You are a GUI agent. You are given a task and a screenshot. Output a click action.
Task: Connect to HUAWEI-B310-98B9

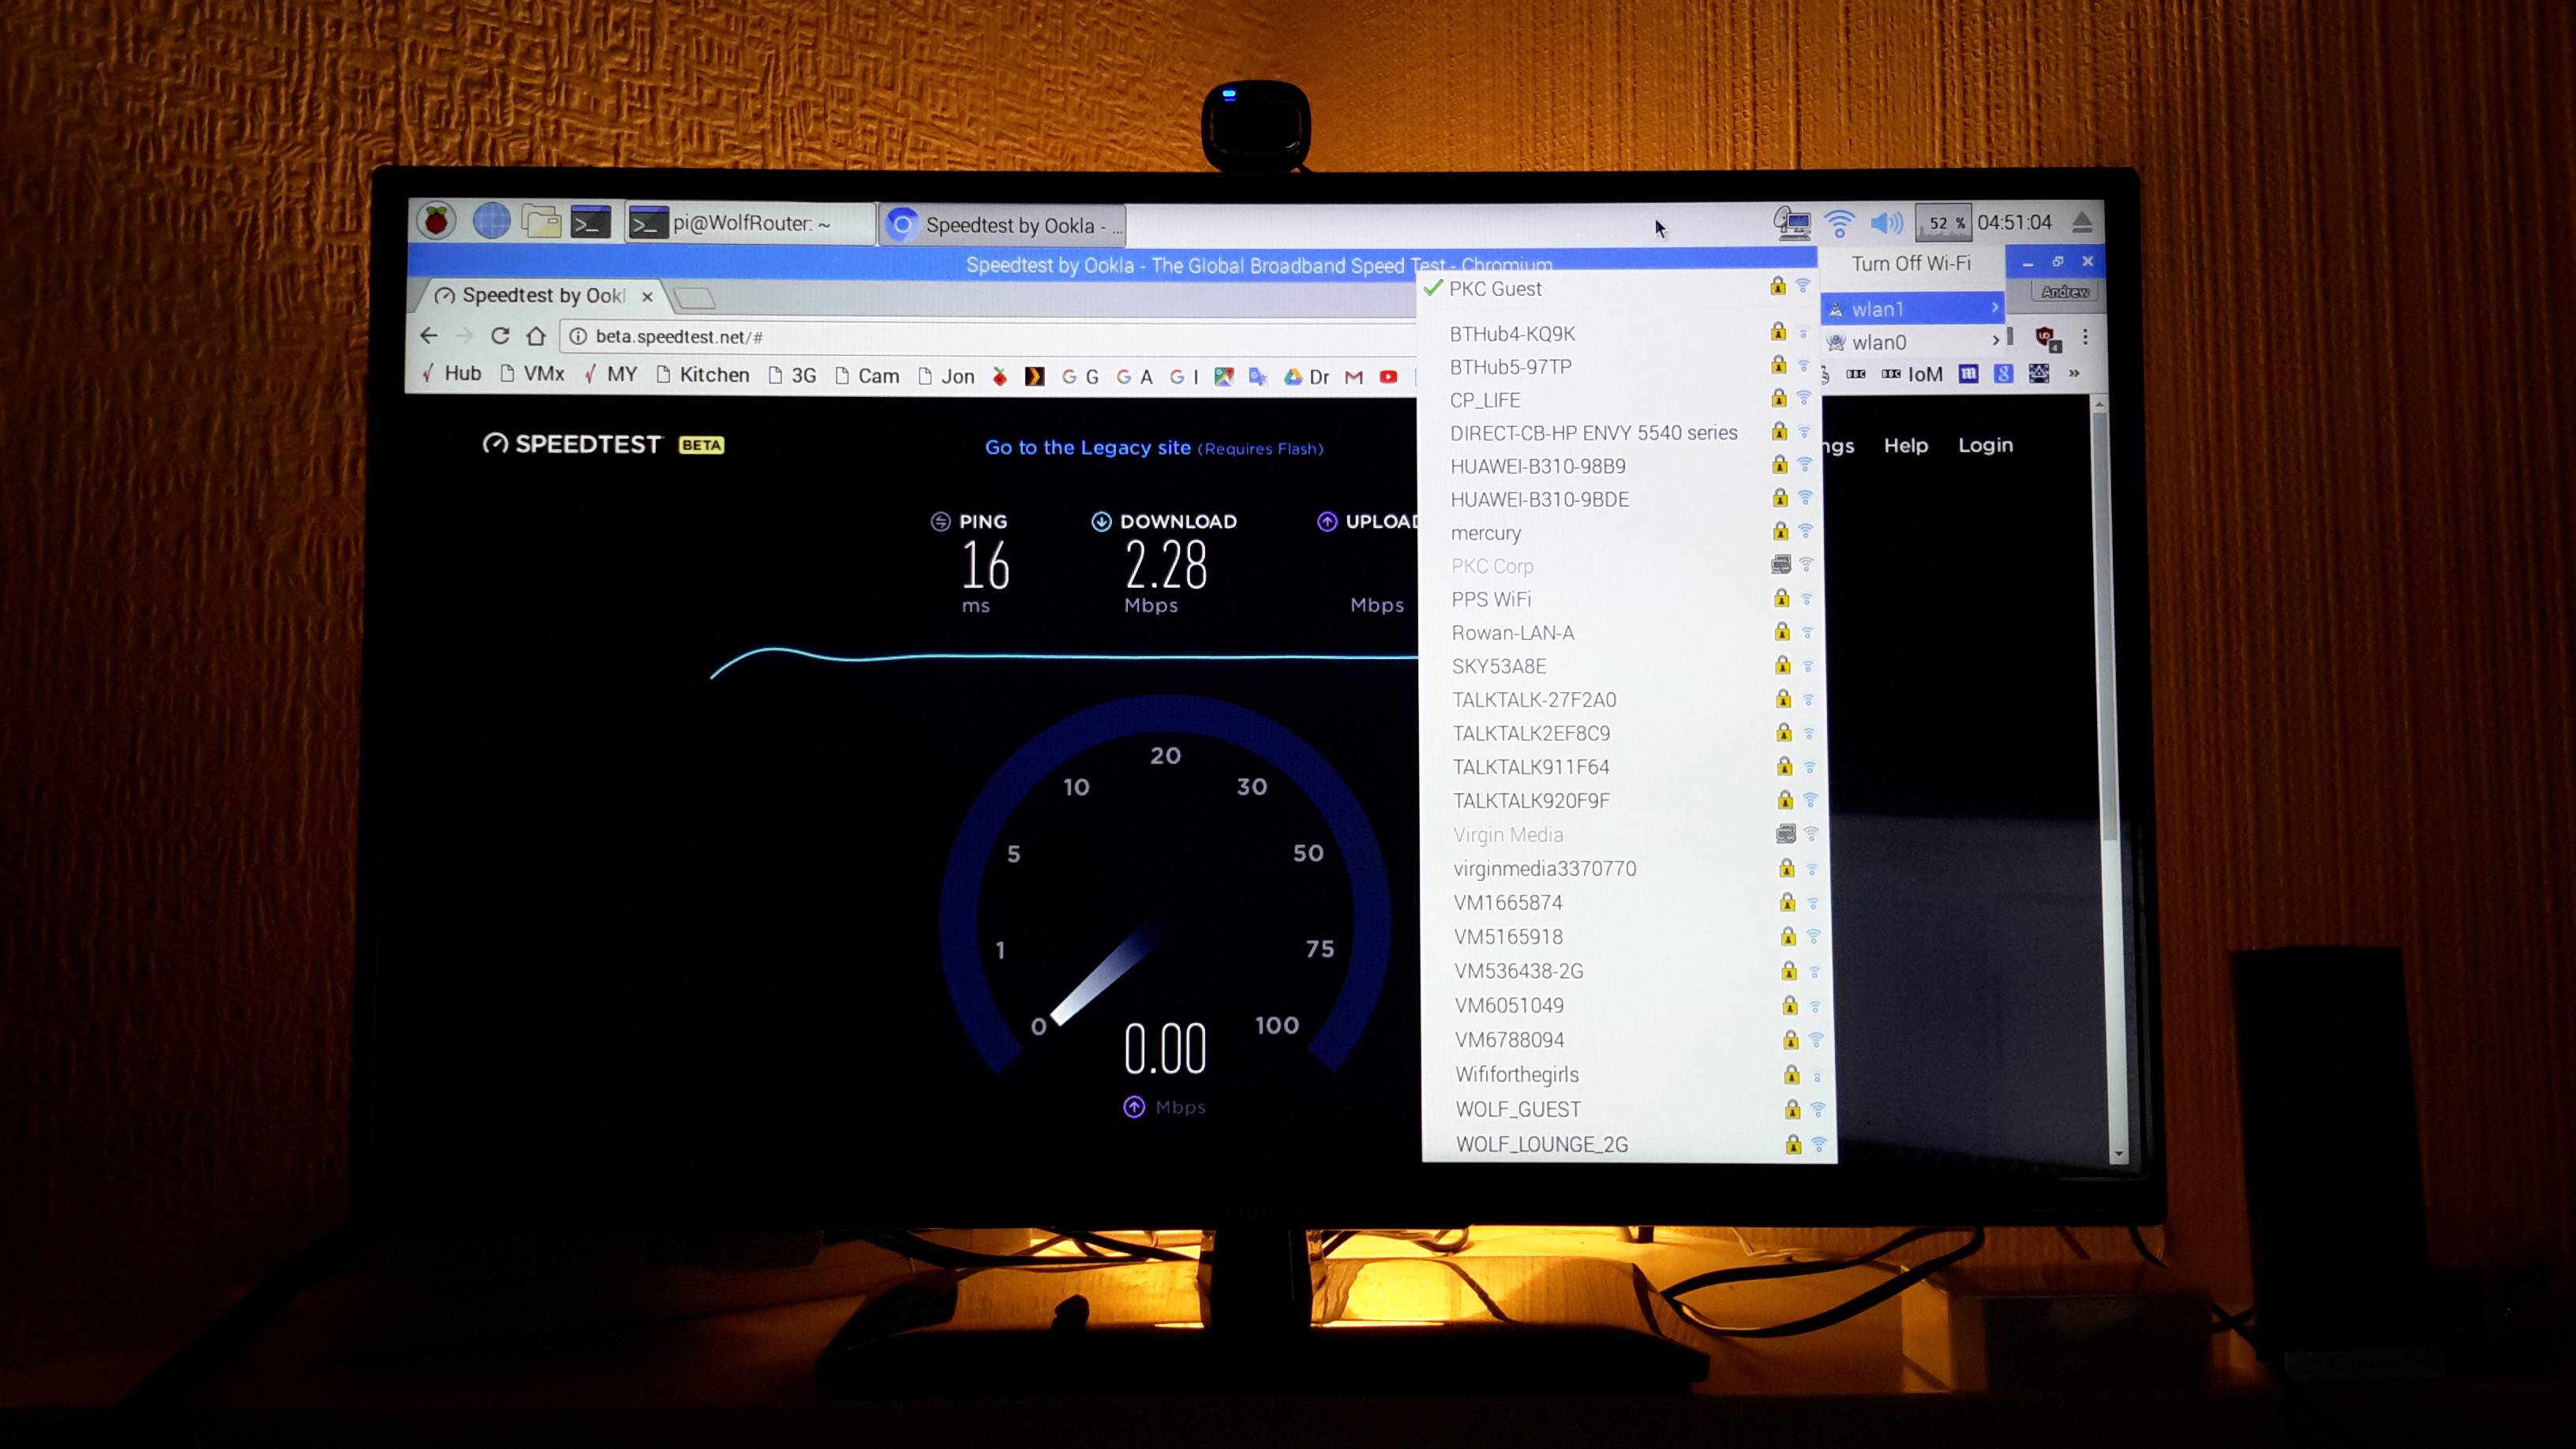(x=1621, y=465)
